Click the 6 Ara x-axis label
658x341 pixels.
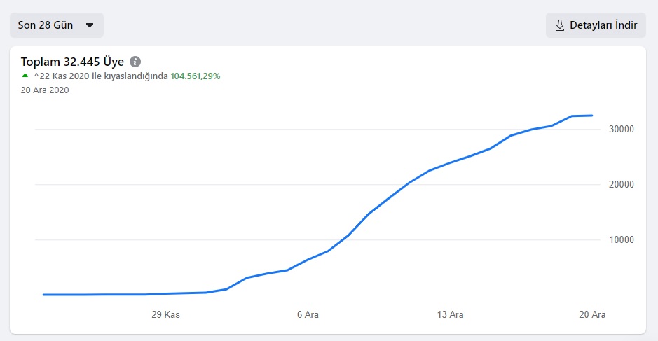coord(308,314)
